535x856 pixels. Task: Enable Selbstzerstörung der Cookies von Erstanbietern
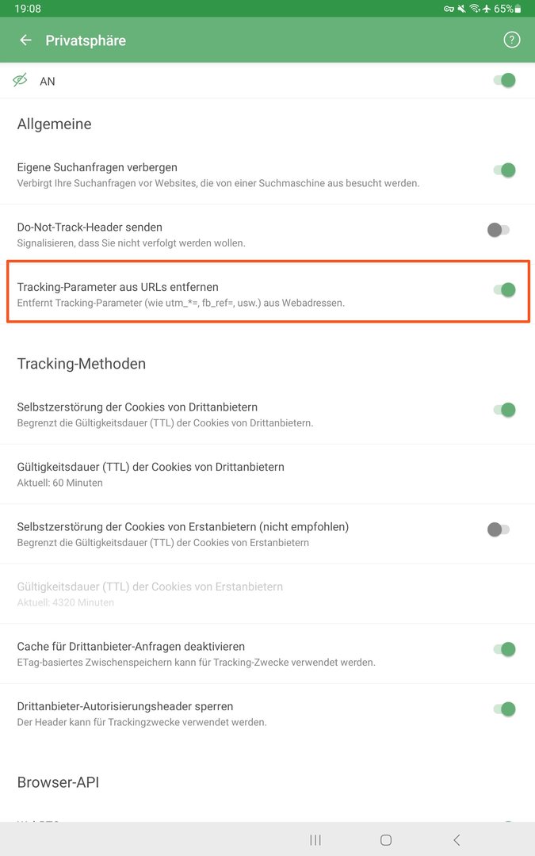(x=499, y=529)
